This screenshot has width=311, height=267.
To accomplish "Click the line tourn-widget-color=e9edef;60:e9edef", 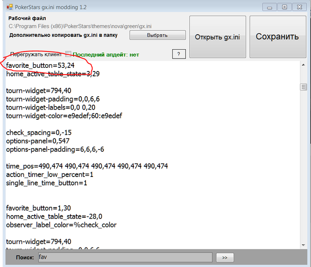I will 64,116.
